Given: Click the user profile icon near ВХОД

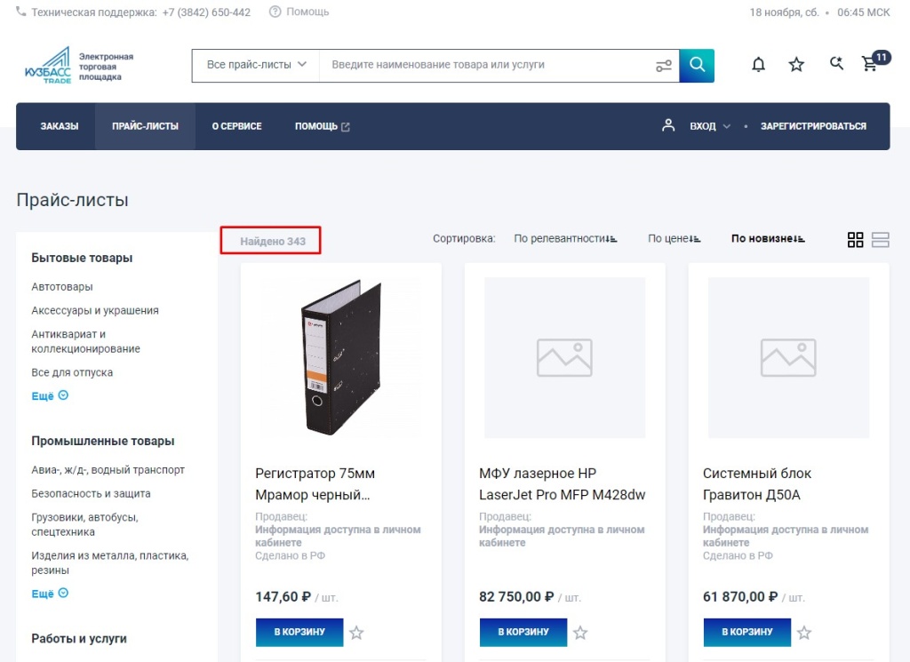Looking at the screenshot, I should pyautogui.click(x=668, y=125).
